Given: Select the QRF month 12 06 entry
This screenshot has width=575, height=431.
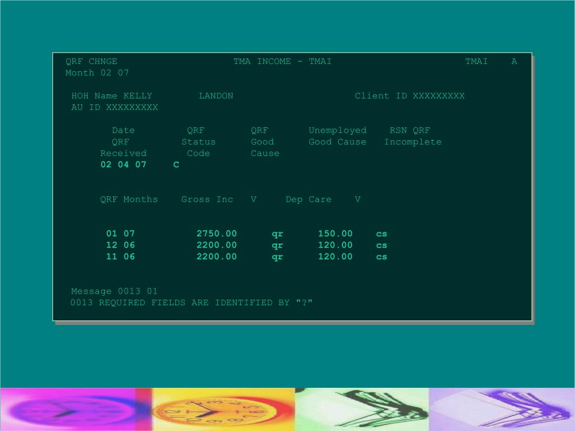Looking at the screenshot, I should [121, 245].
